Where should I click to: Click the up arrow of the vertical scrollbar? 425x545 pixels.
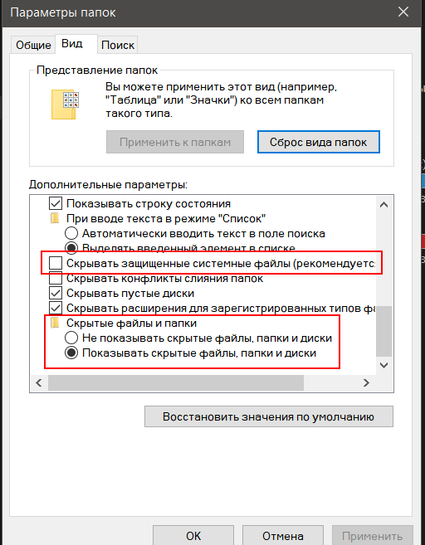pyautogui.click(x=384, y=205)
